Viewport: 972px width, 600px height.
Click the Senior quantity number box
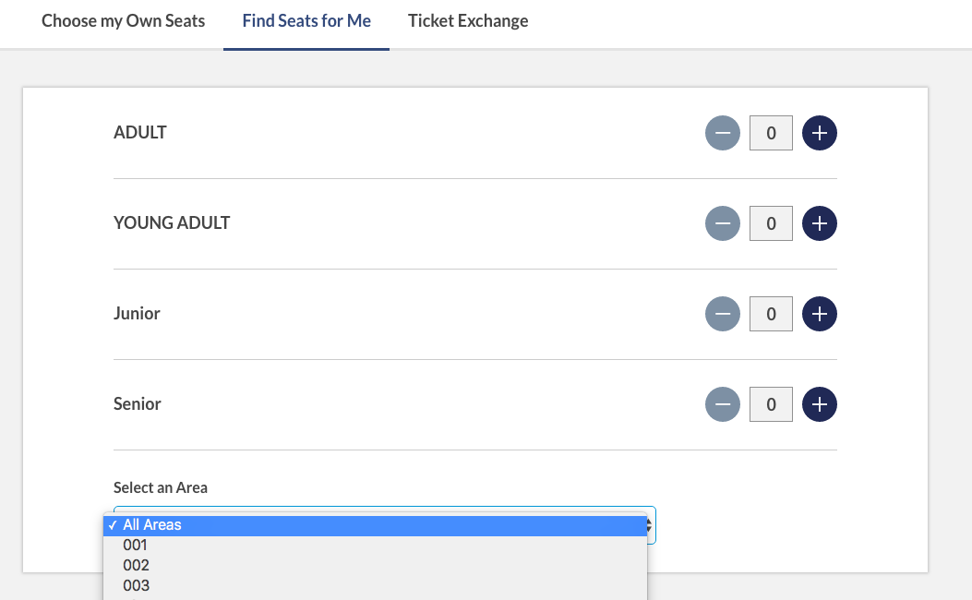(771, 404)
